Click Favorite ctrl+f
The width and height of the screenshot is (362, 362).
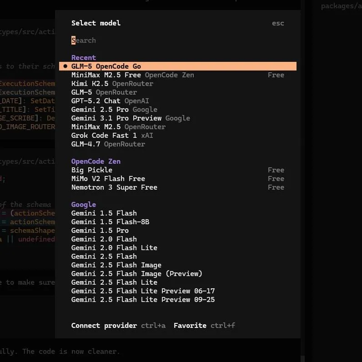(x=205, y=326)
